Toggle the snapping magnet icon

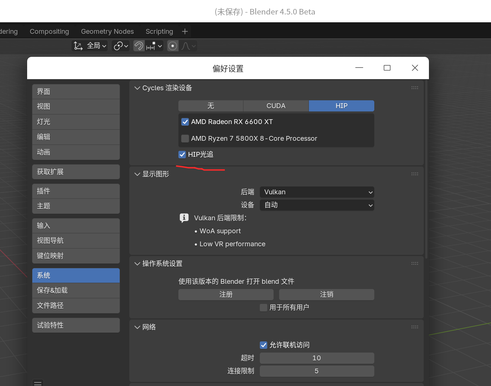point(139,46)
